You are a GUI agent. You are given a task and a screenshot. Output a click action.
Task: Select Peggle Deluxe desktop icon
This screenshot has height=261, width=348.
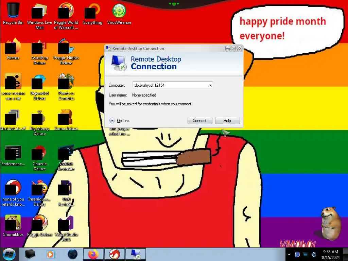pos(39,226)
